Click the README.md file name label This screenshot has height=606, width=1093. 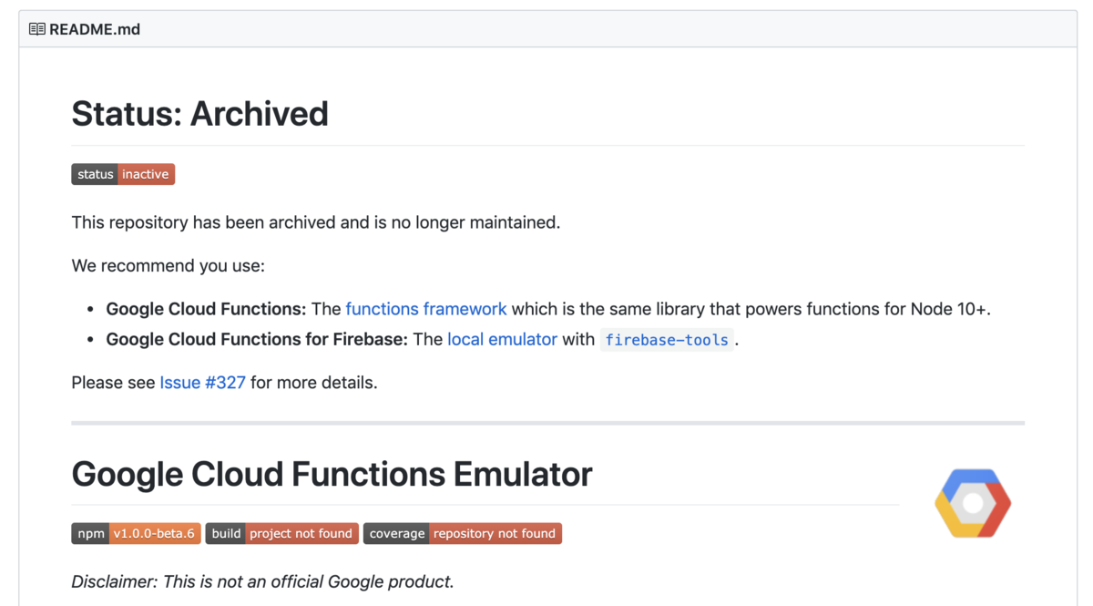tap(95, 29)
